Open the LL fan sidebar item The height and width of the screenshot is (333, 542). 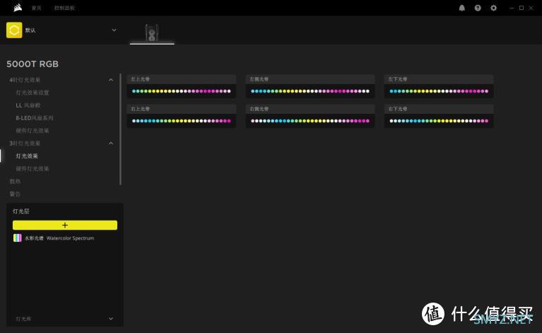click(28, 105)
